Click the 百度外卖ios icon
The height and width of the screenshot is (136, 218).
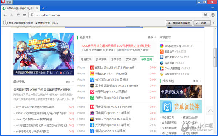tap(92, 107)
